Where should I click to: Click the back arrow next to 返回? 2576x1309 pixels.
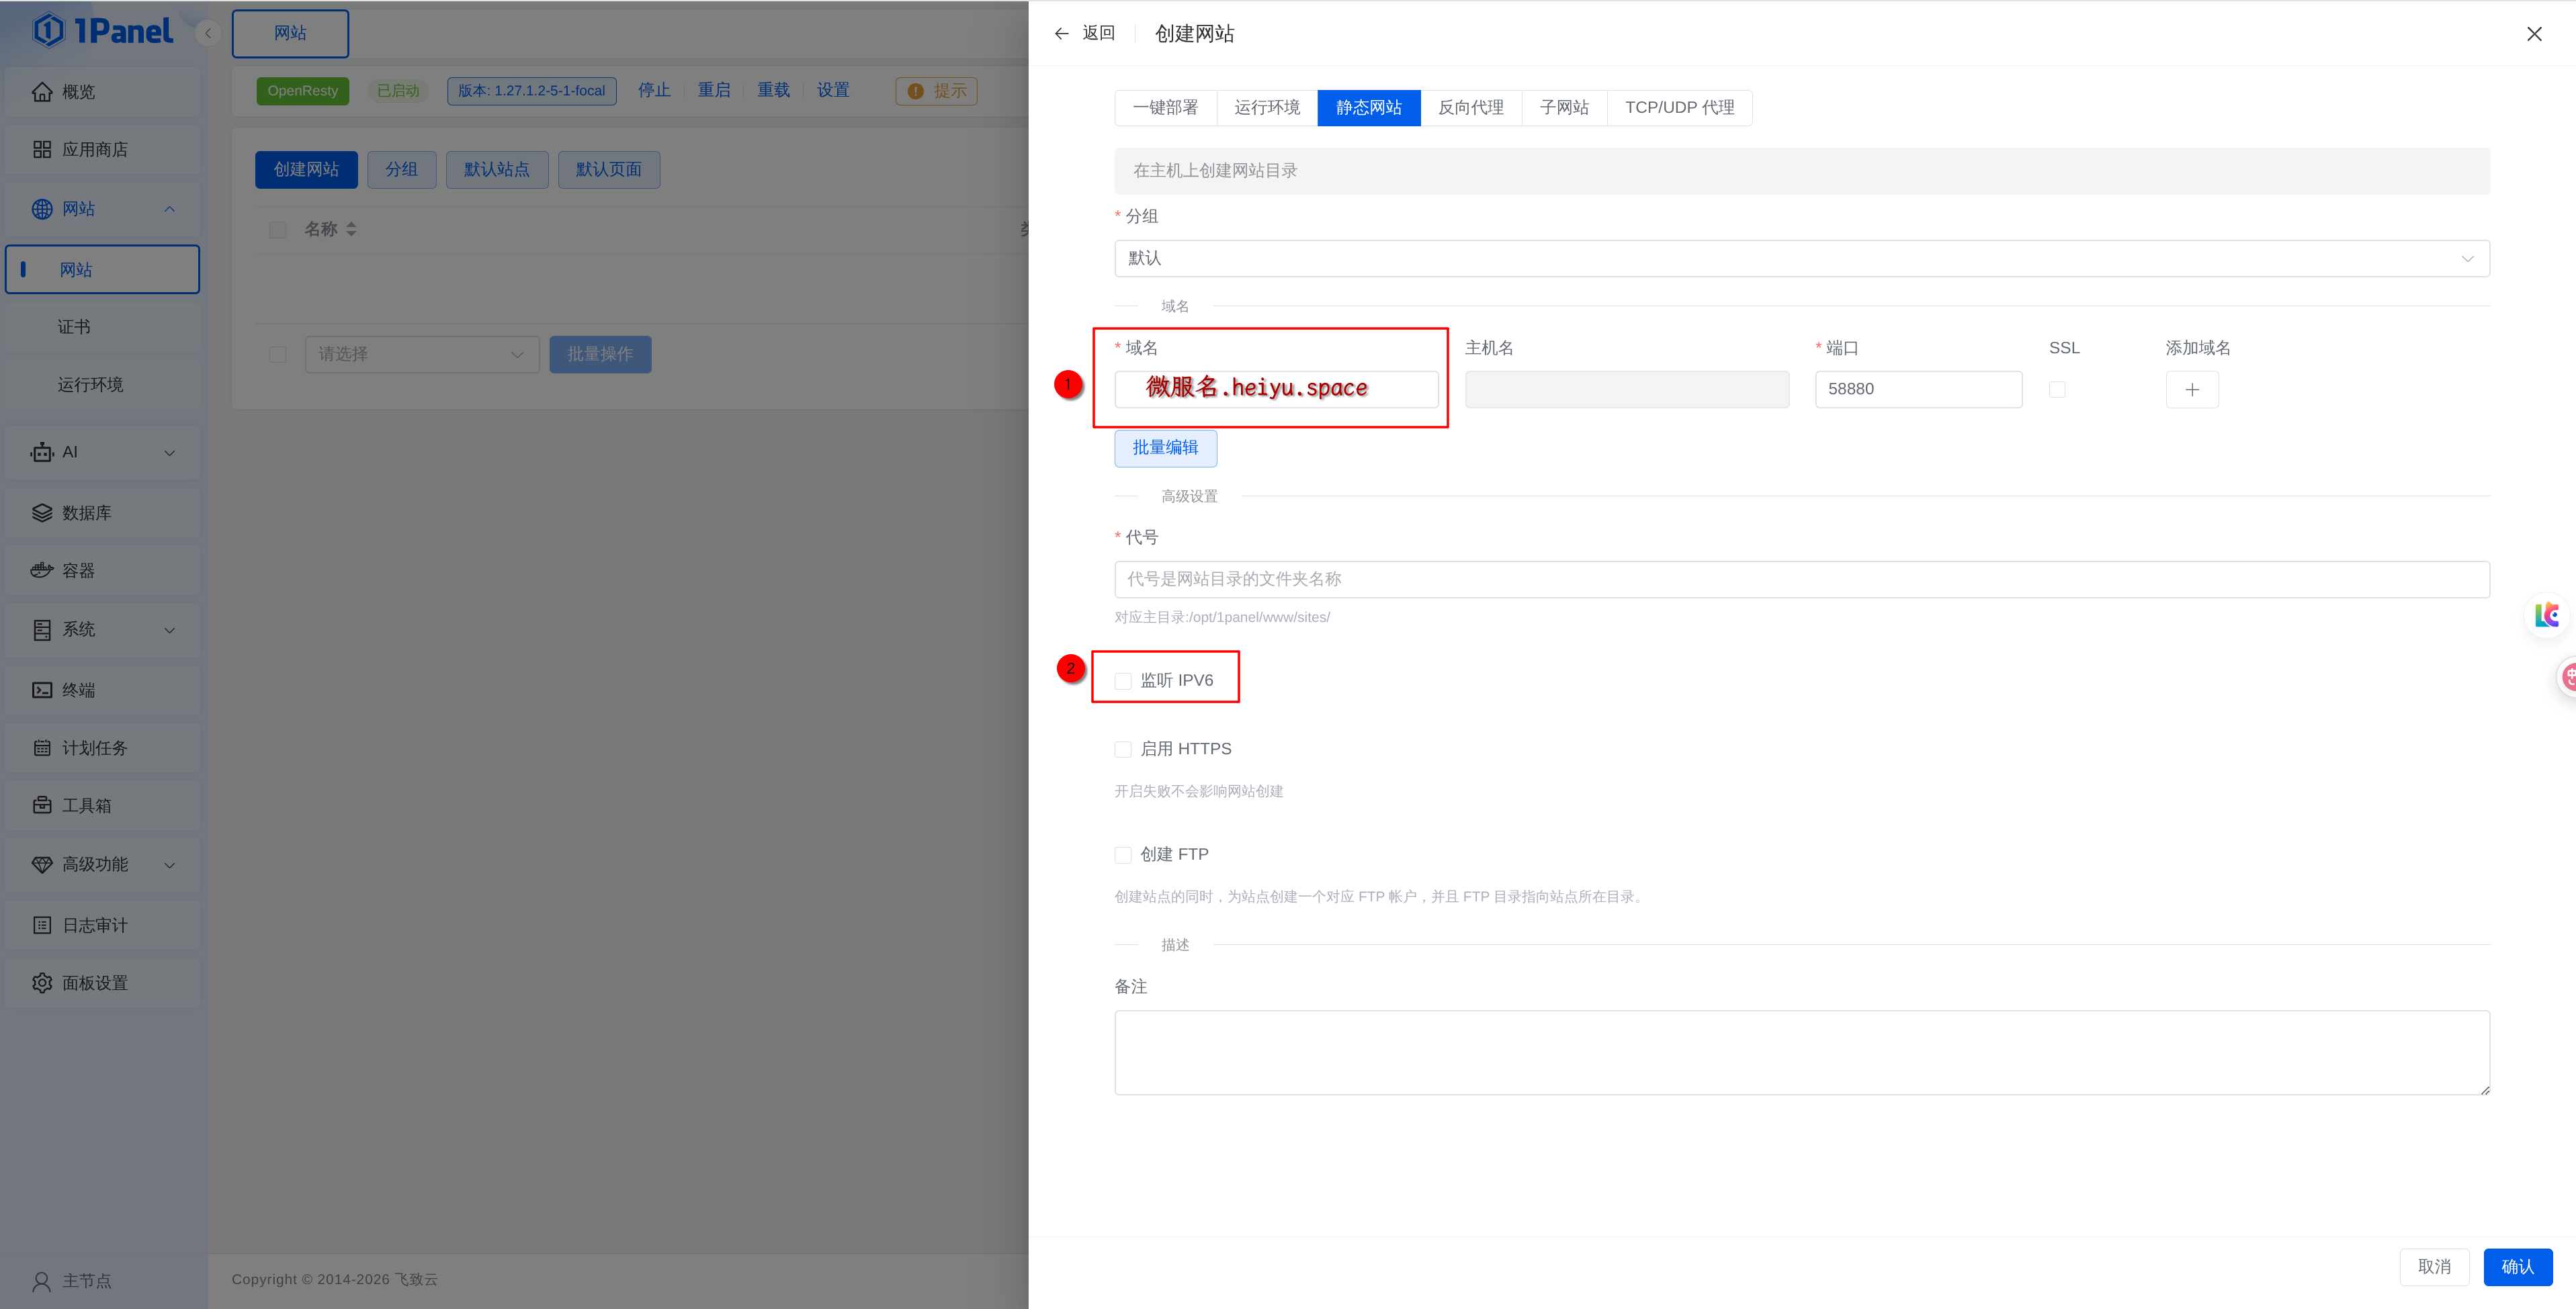click(x=1061, y=33)
